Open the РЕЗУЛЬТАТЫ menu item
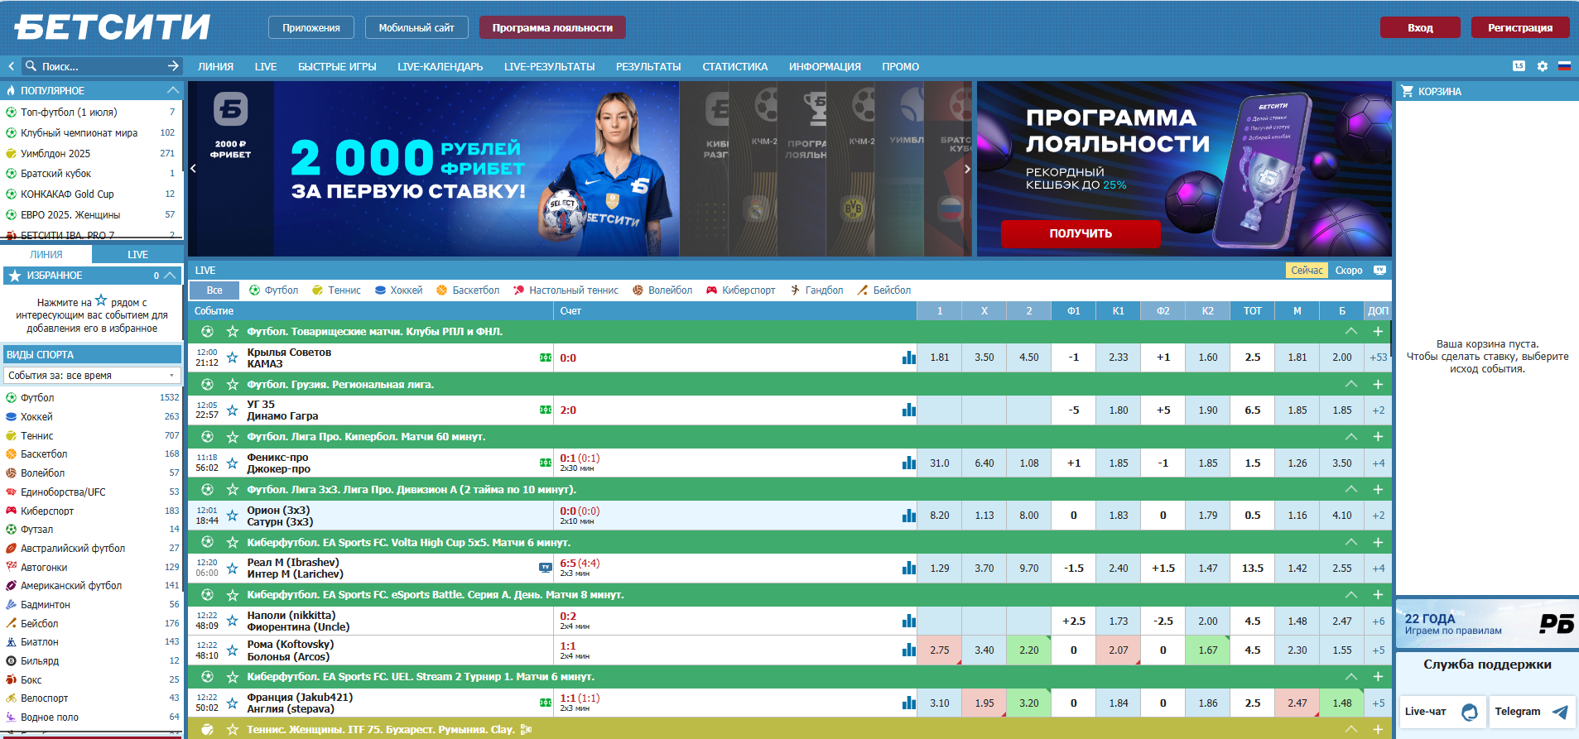 [648, 67]
